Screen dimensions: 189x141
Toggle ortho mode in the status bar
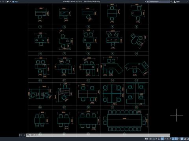click(159, 139)
